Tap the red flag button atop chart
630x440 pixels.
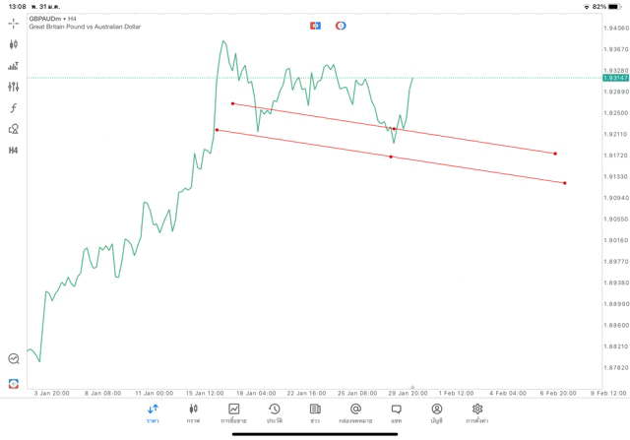click(x=315, y=25)
